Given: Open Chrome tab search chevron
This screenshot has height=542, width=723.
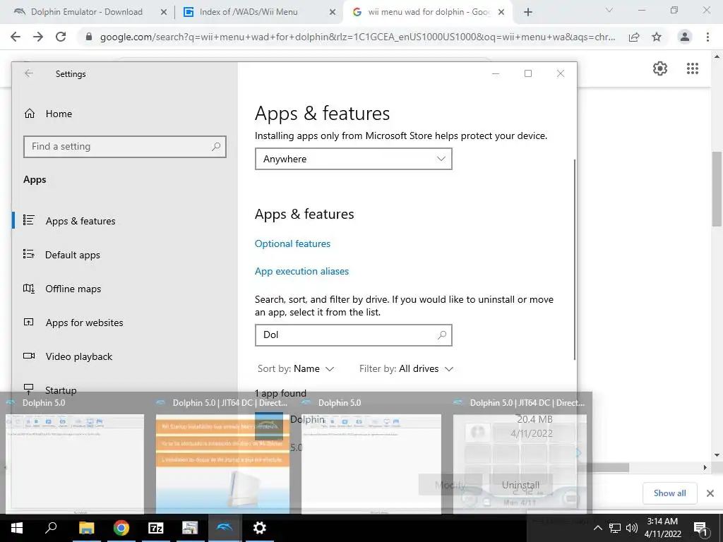Looking at the screenshot, I should 609,10.
